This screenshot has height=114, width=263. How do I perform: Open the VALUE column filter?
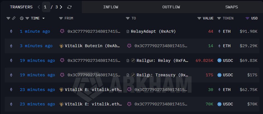(199, 18)
